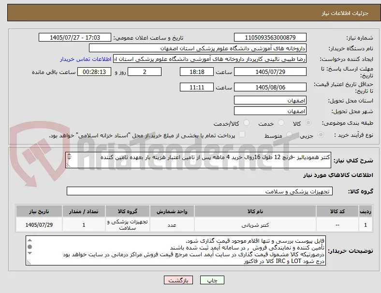381x293 pixels.
Task: Click the ردیف column header
Action: click(x=366, y=211)
